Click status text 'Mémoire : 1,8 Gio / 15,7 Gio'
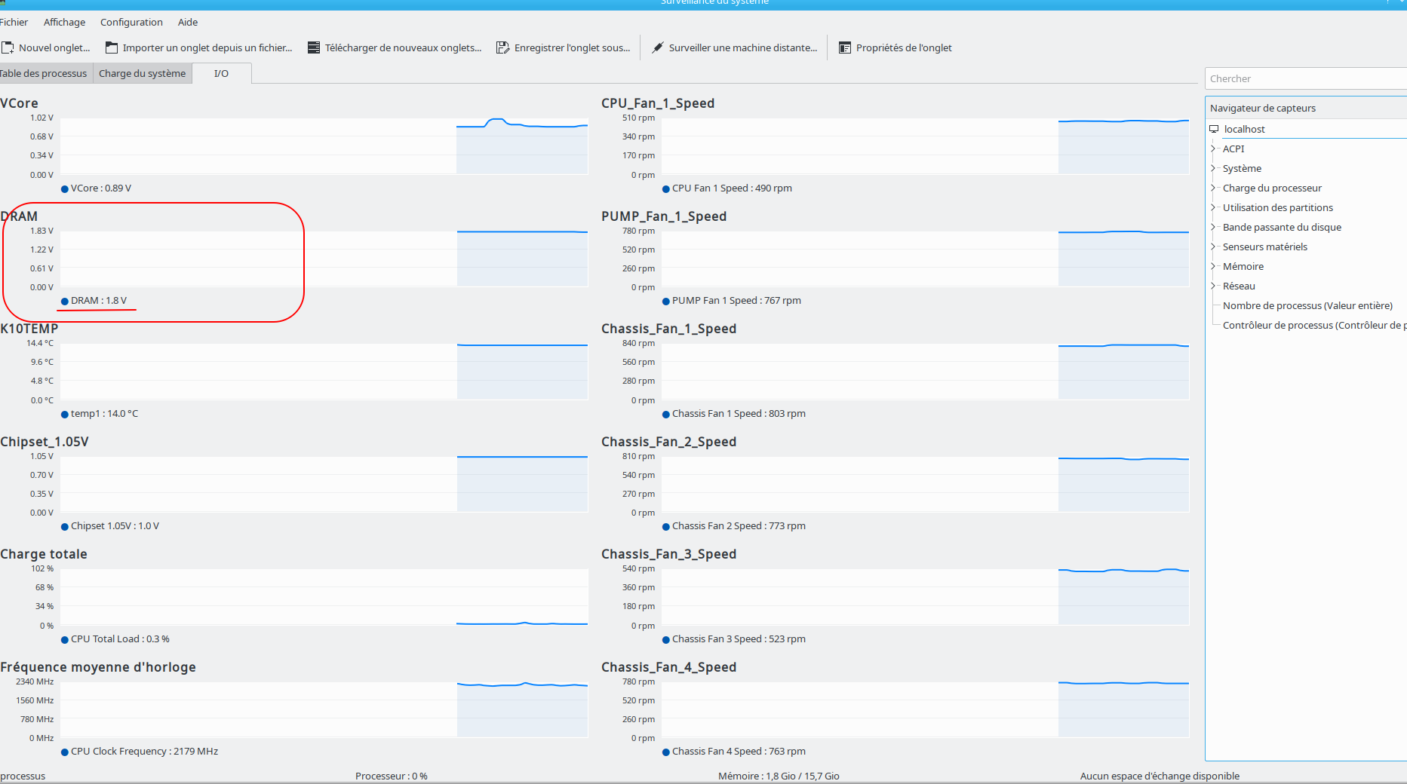Image resolution: width=1407 pixels, height=784 pixels. pyautogui.click(x=779, y=776)
